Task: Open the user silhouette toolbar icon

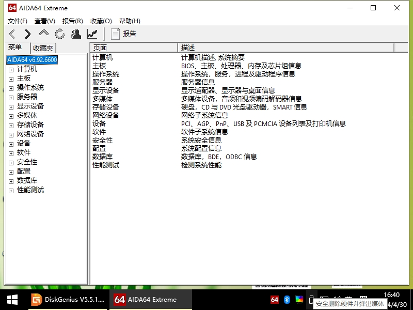Action: [x=76, y=34]
